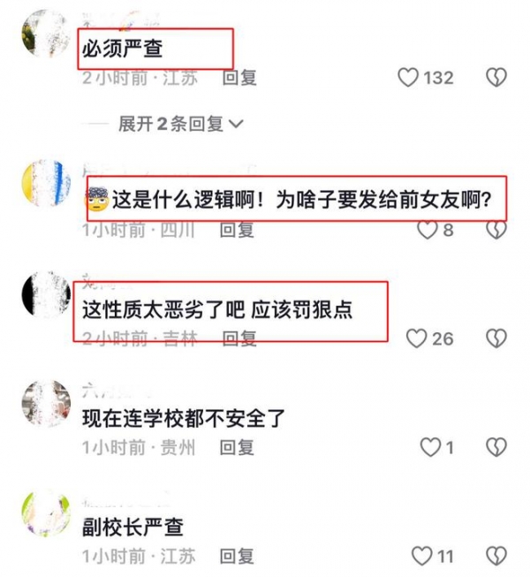Open yellow-blue avatar of 四川 commenter

46,183
